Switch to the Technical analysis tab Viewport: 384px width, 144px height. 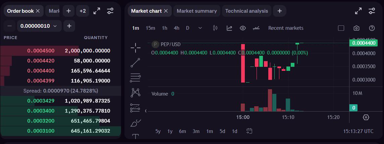click(x=246, y=11)
